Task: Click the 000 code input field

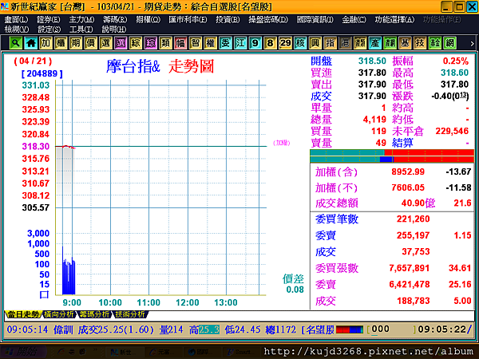Action: pyautogui.click(x=392, y=329)
